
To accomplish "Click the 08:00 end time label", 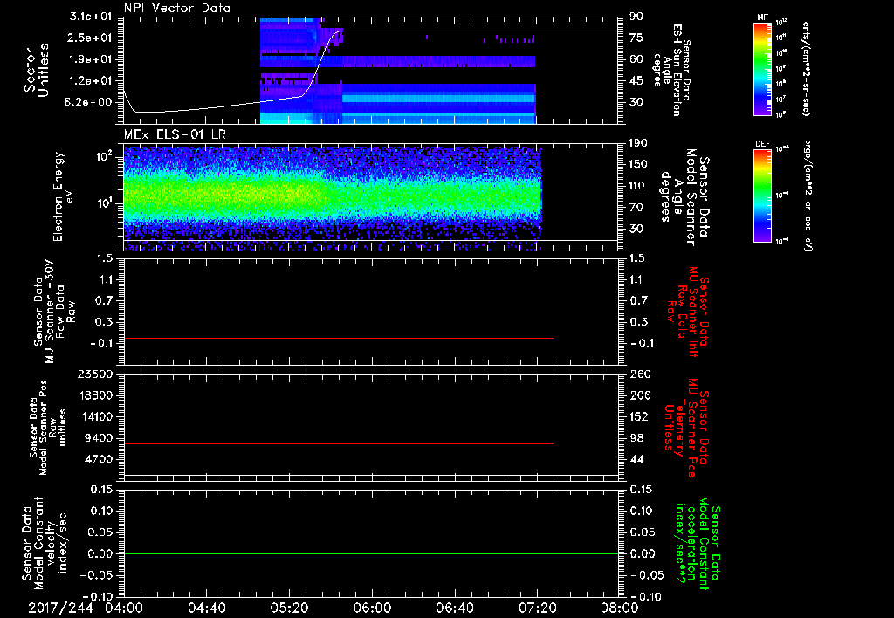I will point(620,608).
